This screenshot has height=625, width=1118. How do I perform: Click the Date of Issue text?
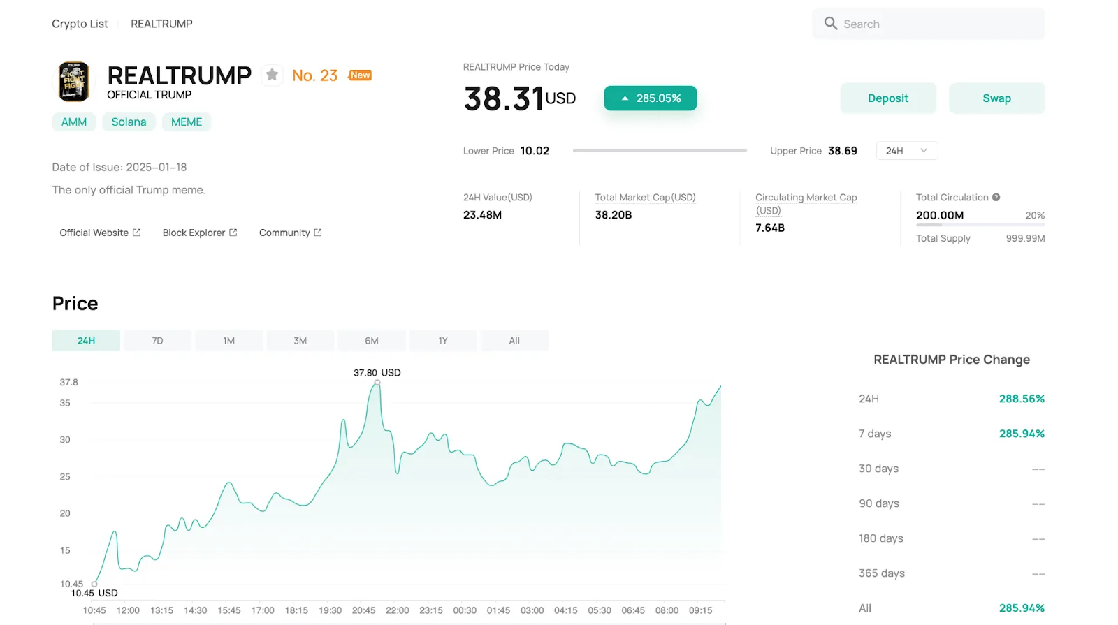click(x=119, y=167)
